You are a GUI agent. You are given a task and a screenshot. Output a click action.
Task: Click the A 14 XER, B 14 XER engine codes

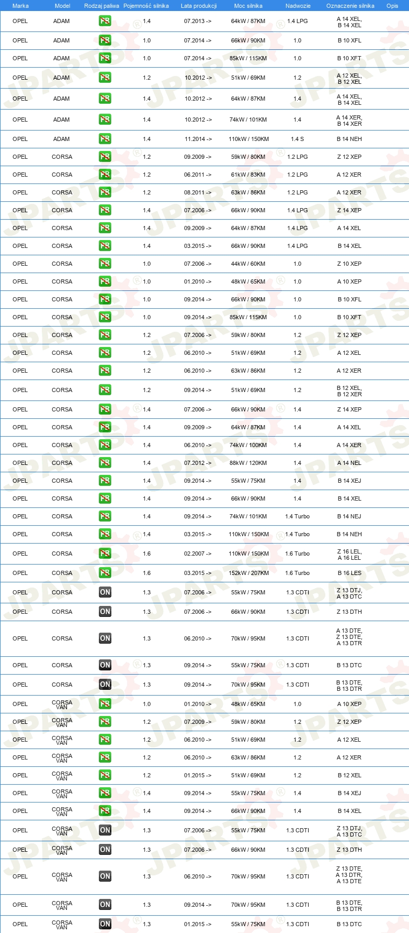[349, 121]
